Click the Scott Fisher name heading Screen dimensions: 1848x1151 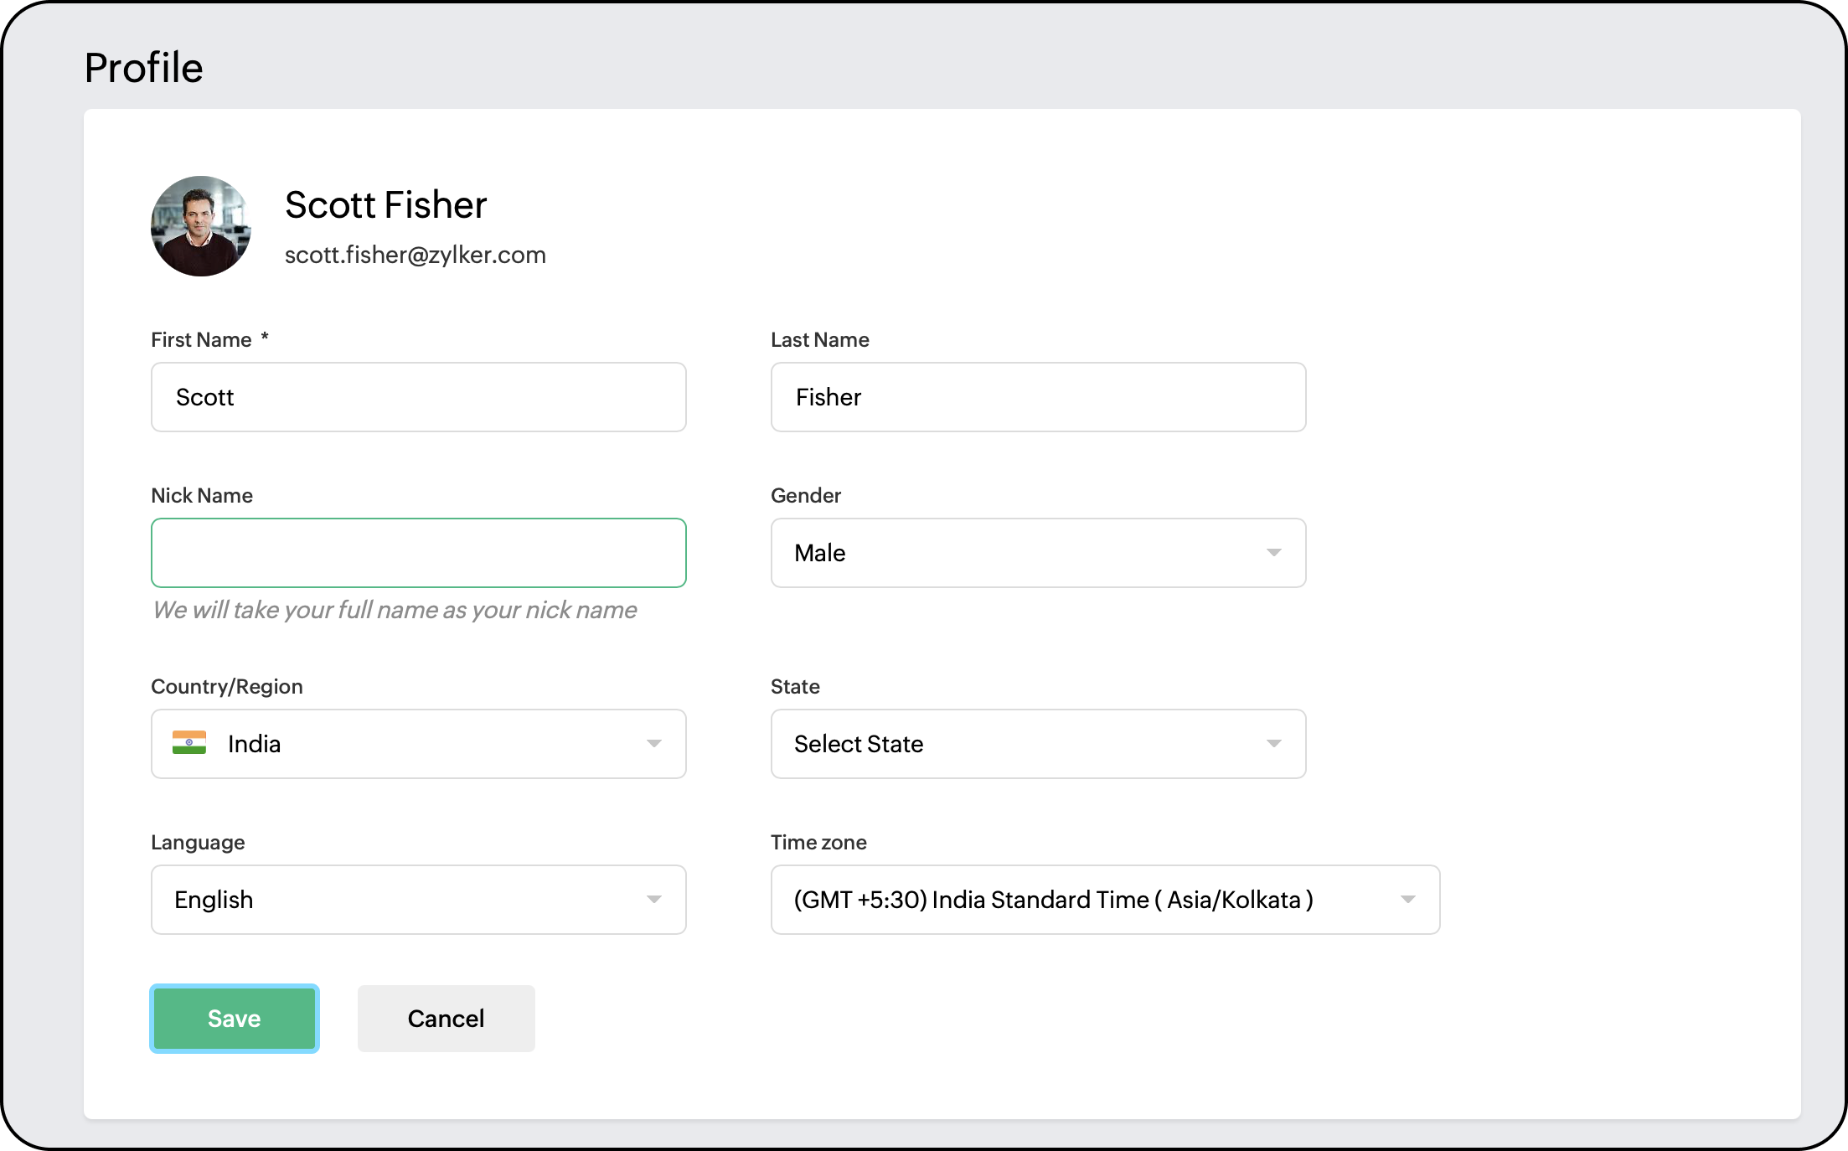(x=385, y=205)
